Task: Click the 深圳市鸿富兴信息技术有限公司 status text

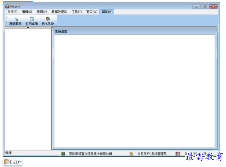Action: click(x=90, y=154)
